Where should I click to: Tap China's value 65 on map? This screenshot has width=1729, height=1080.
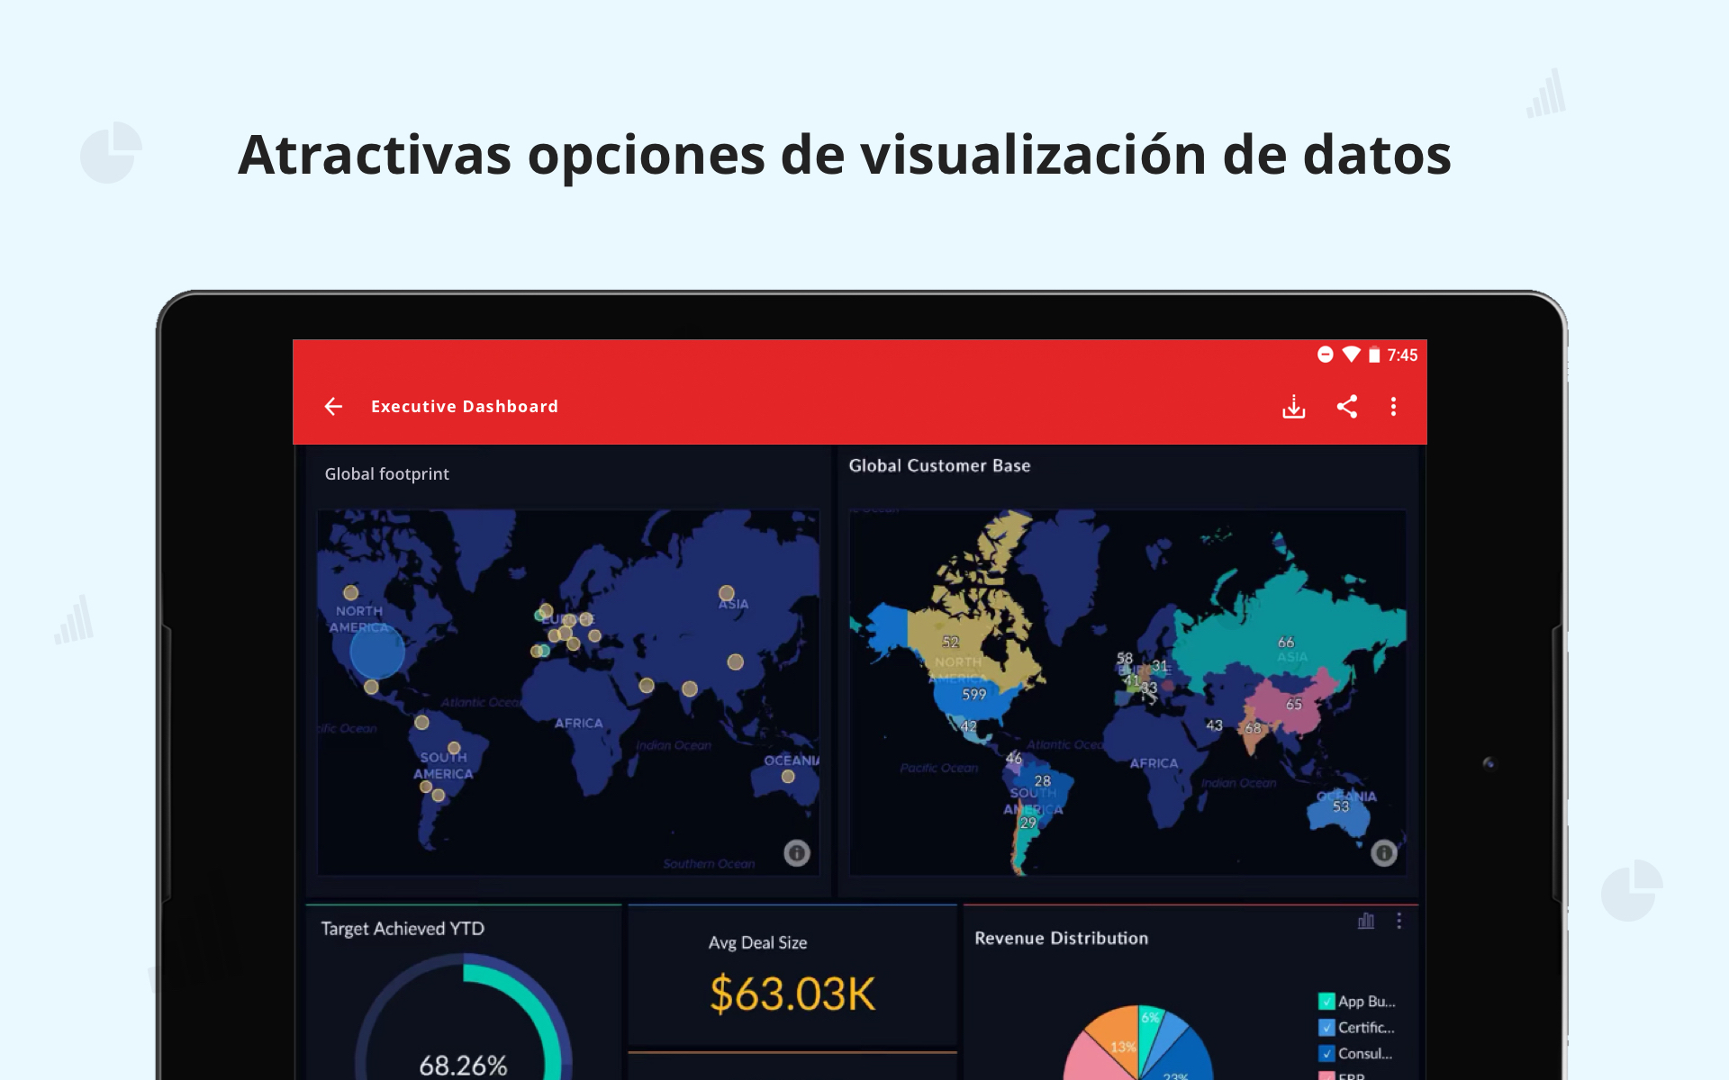point(1294,704)
